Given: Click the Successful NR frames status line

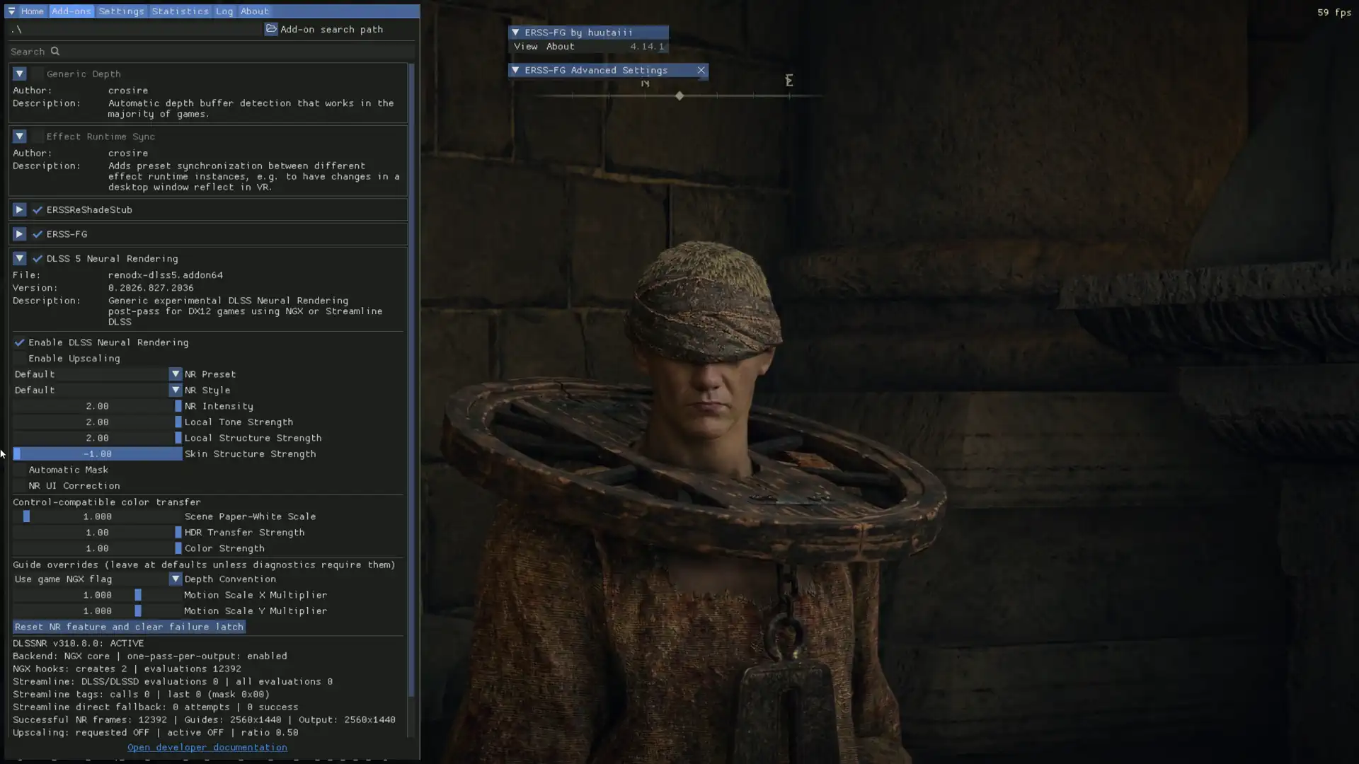Looking at the screenshot, I should [204, 720].
